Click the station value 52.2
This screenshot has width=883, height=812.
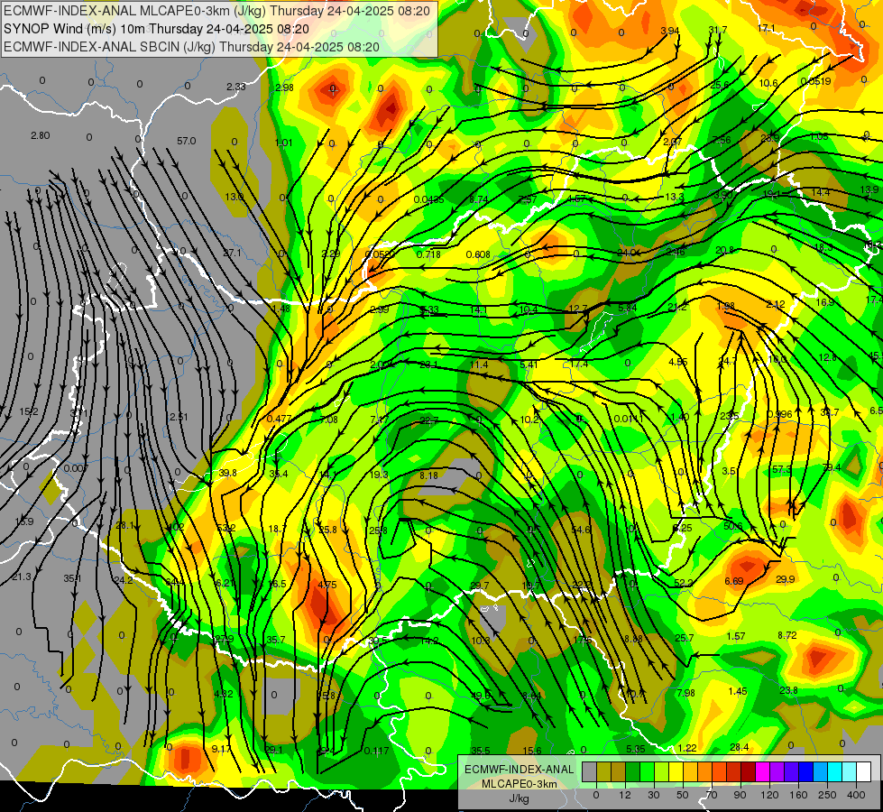683,583
